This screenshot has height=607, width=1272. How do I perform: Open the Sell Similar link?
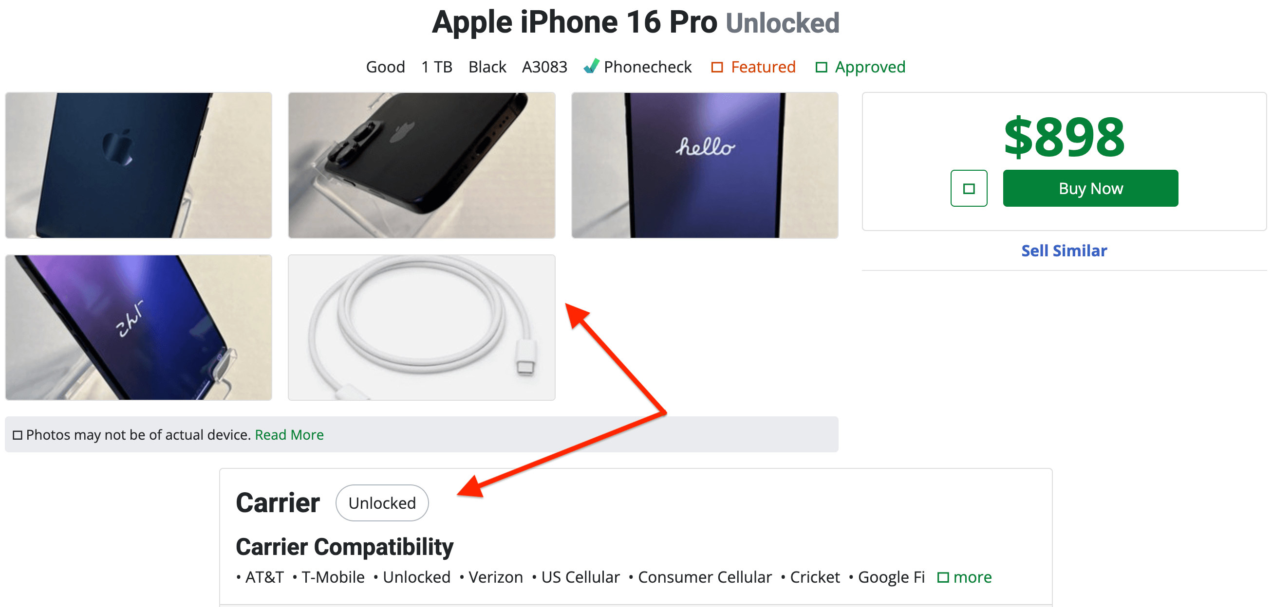(1064, 250)
